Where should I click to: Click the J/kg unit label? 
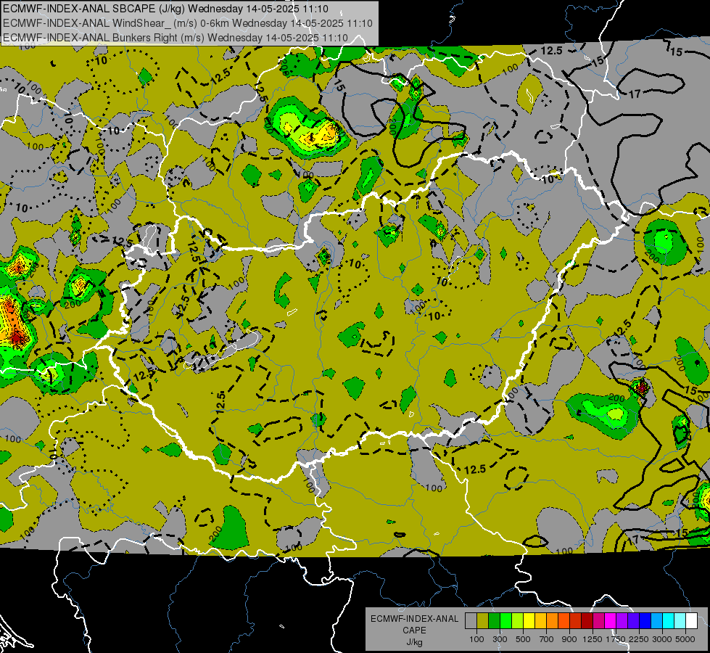click(414, 642)
